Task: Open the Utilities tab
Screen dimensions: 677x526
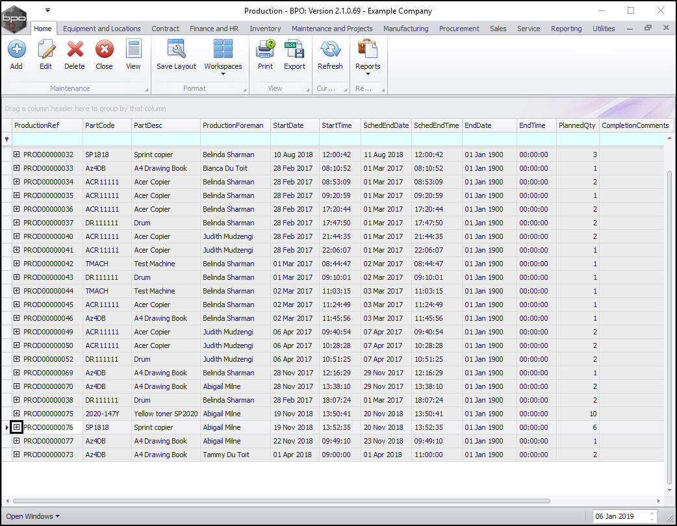Action: click(604, 29)
